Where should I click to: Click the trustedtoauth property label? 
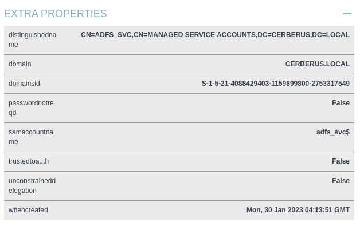(29, 161)
